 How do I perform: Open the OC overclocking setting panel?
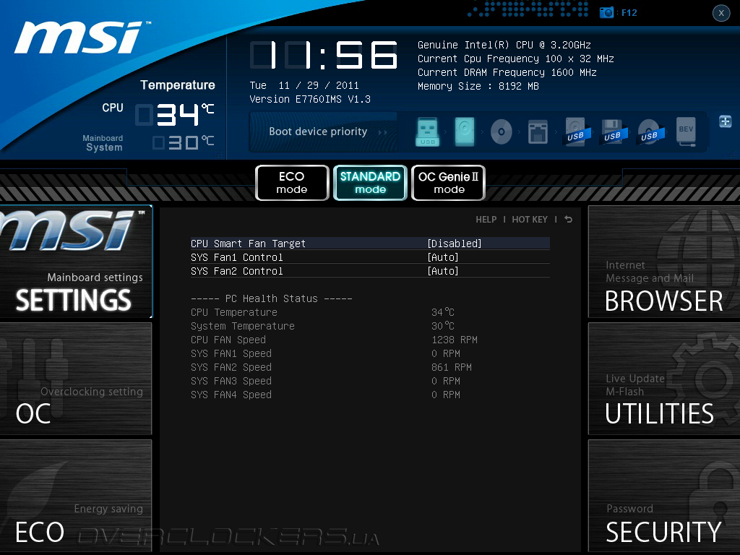[x=76, y=379]
